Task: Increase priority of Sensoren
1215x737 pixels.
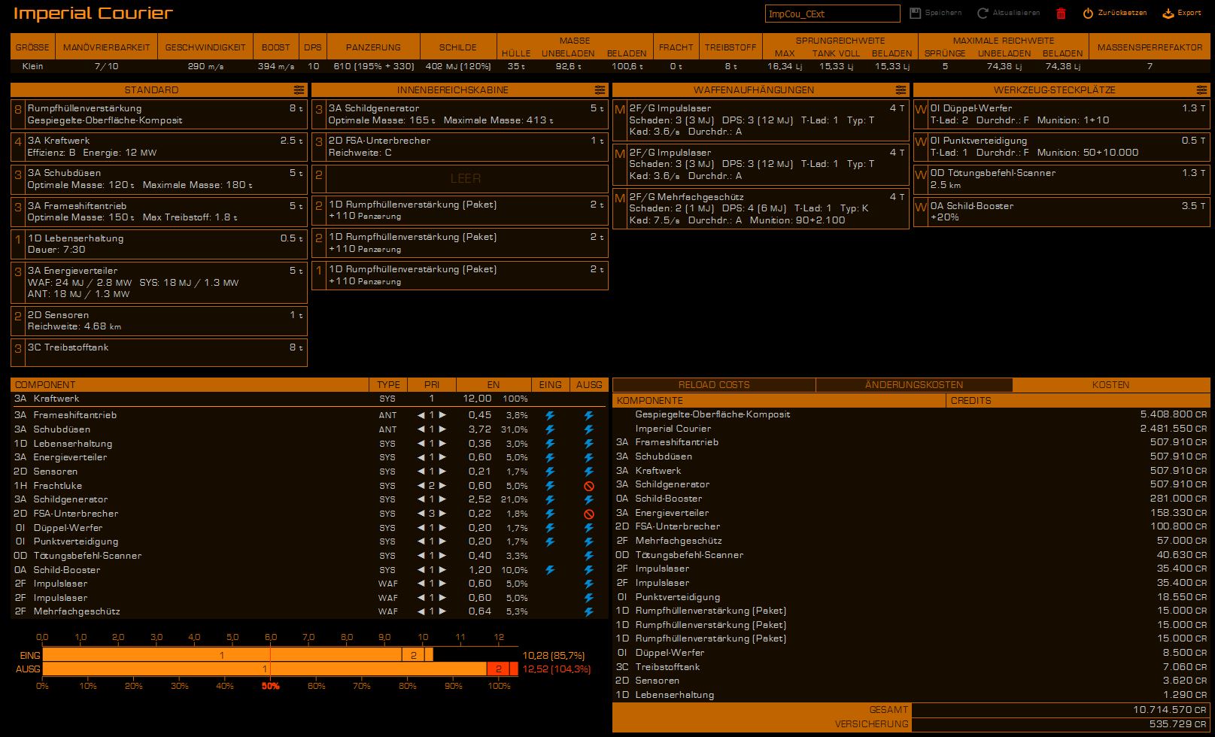Action: (x=442, y=472)
